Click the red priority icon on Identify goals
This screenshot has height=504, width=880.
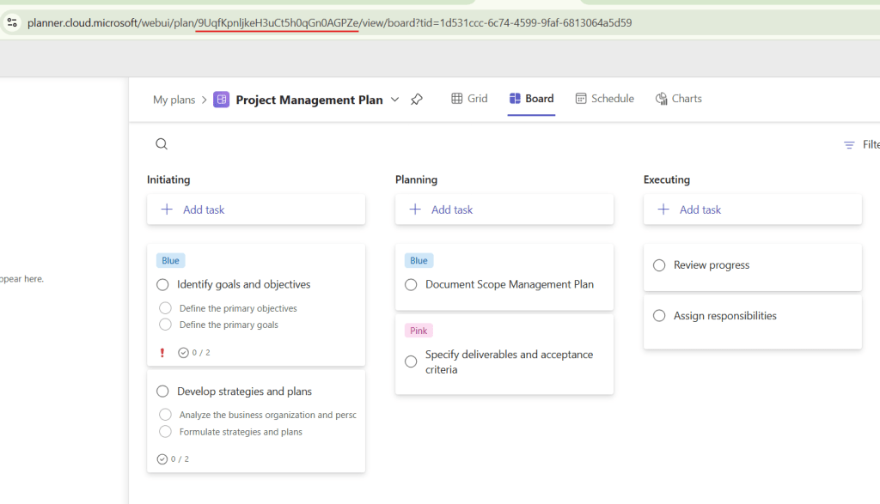(161, 352)
